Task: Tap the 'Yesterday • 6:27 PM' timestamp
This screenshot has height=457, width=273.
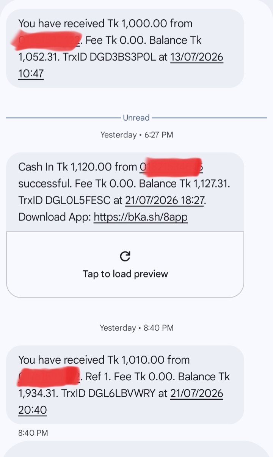Action: click(136, 135)
